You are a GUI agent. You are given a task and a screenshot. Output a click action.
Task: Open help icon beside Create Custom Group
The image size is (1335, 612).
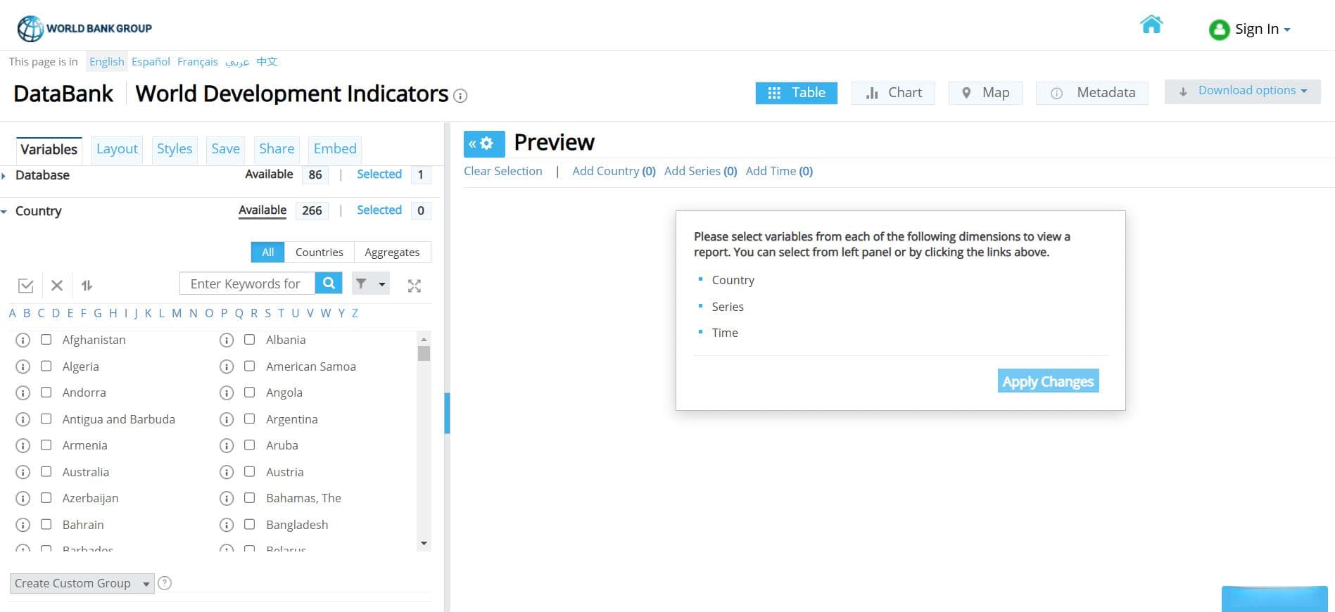[165, 583]
